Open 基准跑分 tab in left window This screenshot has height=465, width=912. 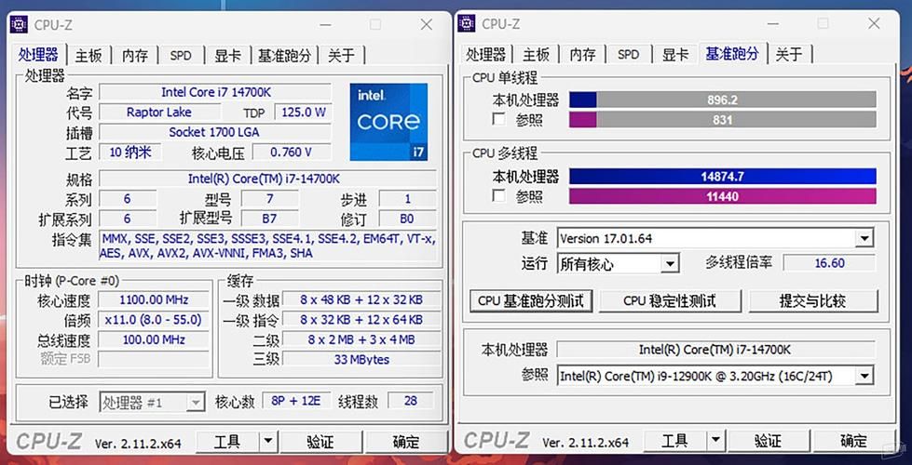pos(284,55)
